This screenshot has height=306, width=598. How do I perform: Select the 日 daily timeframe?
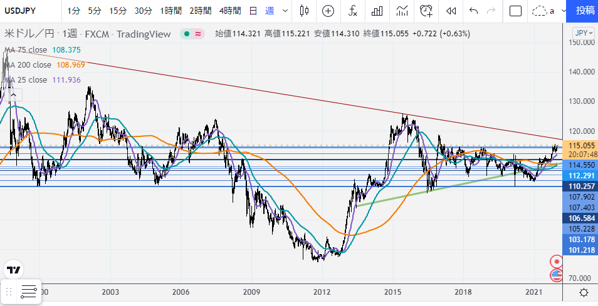(253, 11)
